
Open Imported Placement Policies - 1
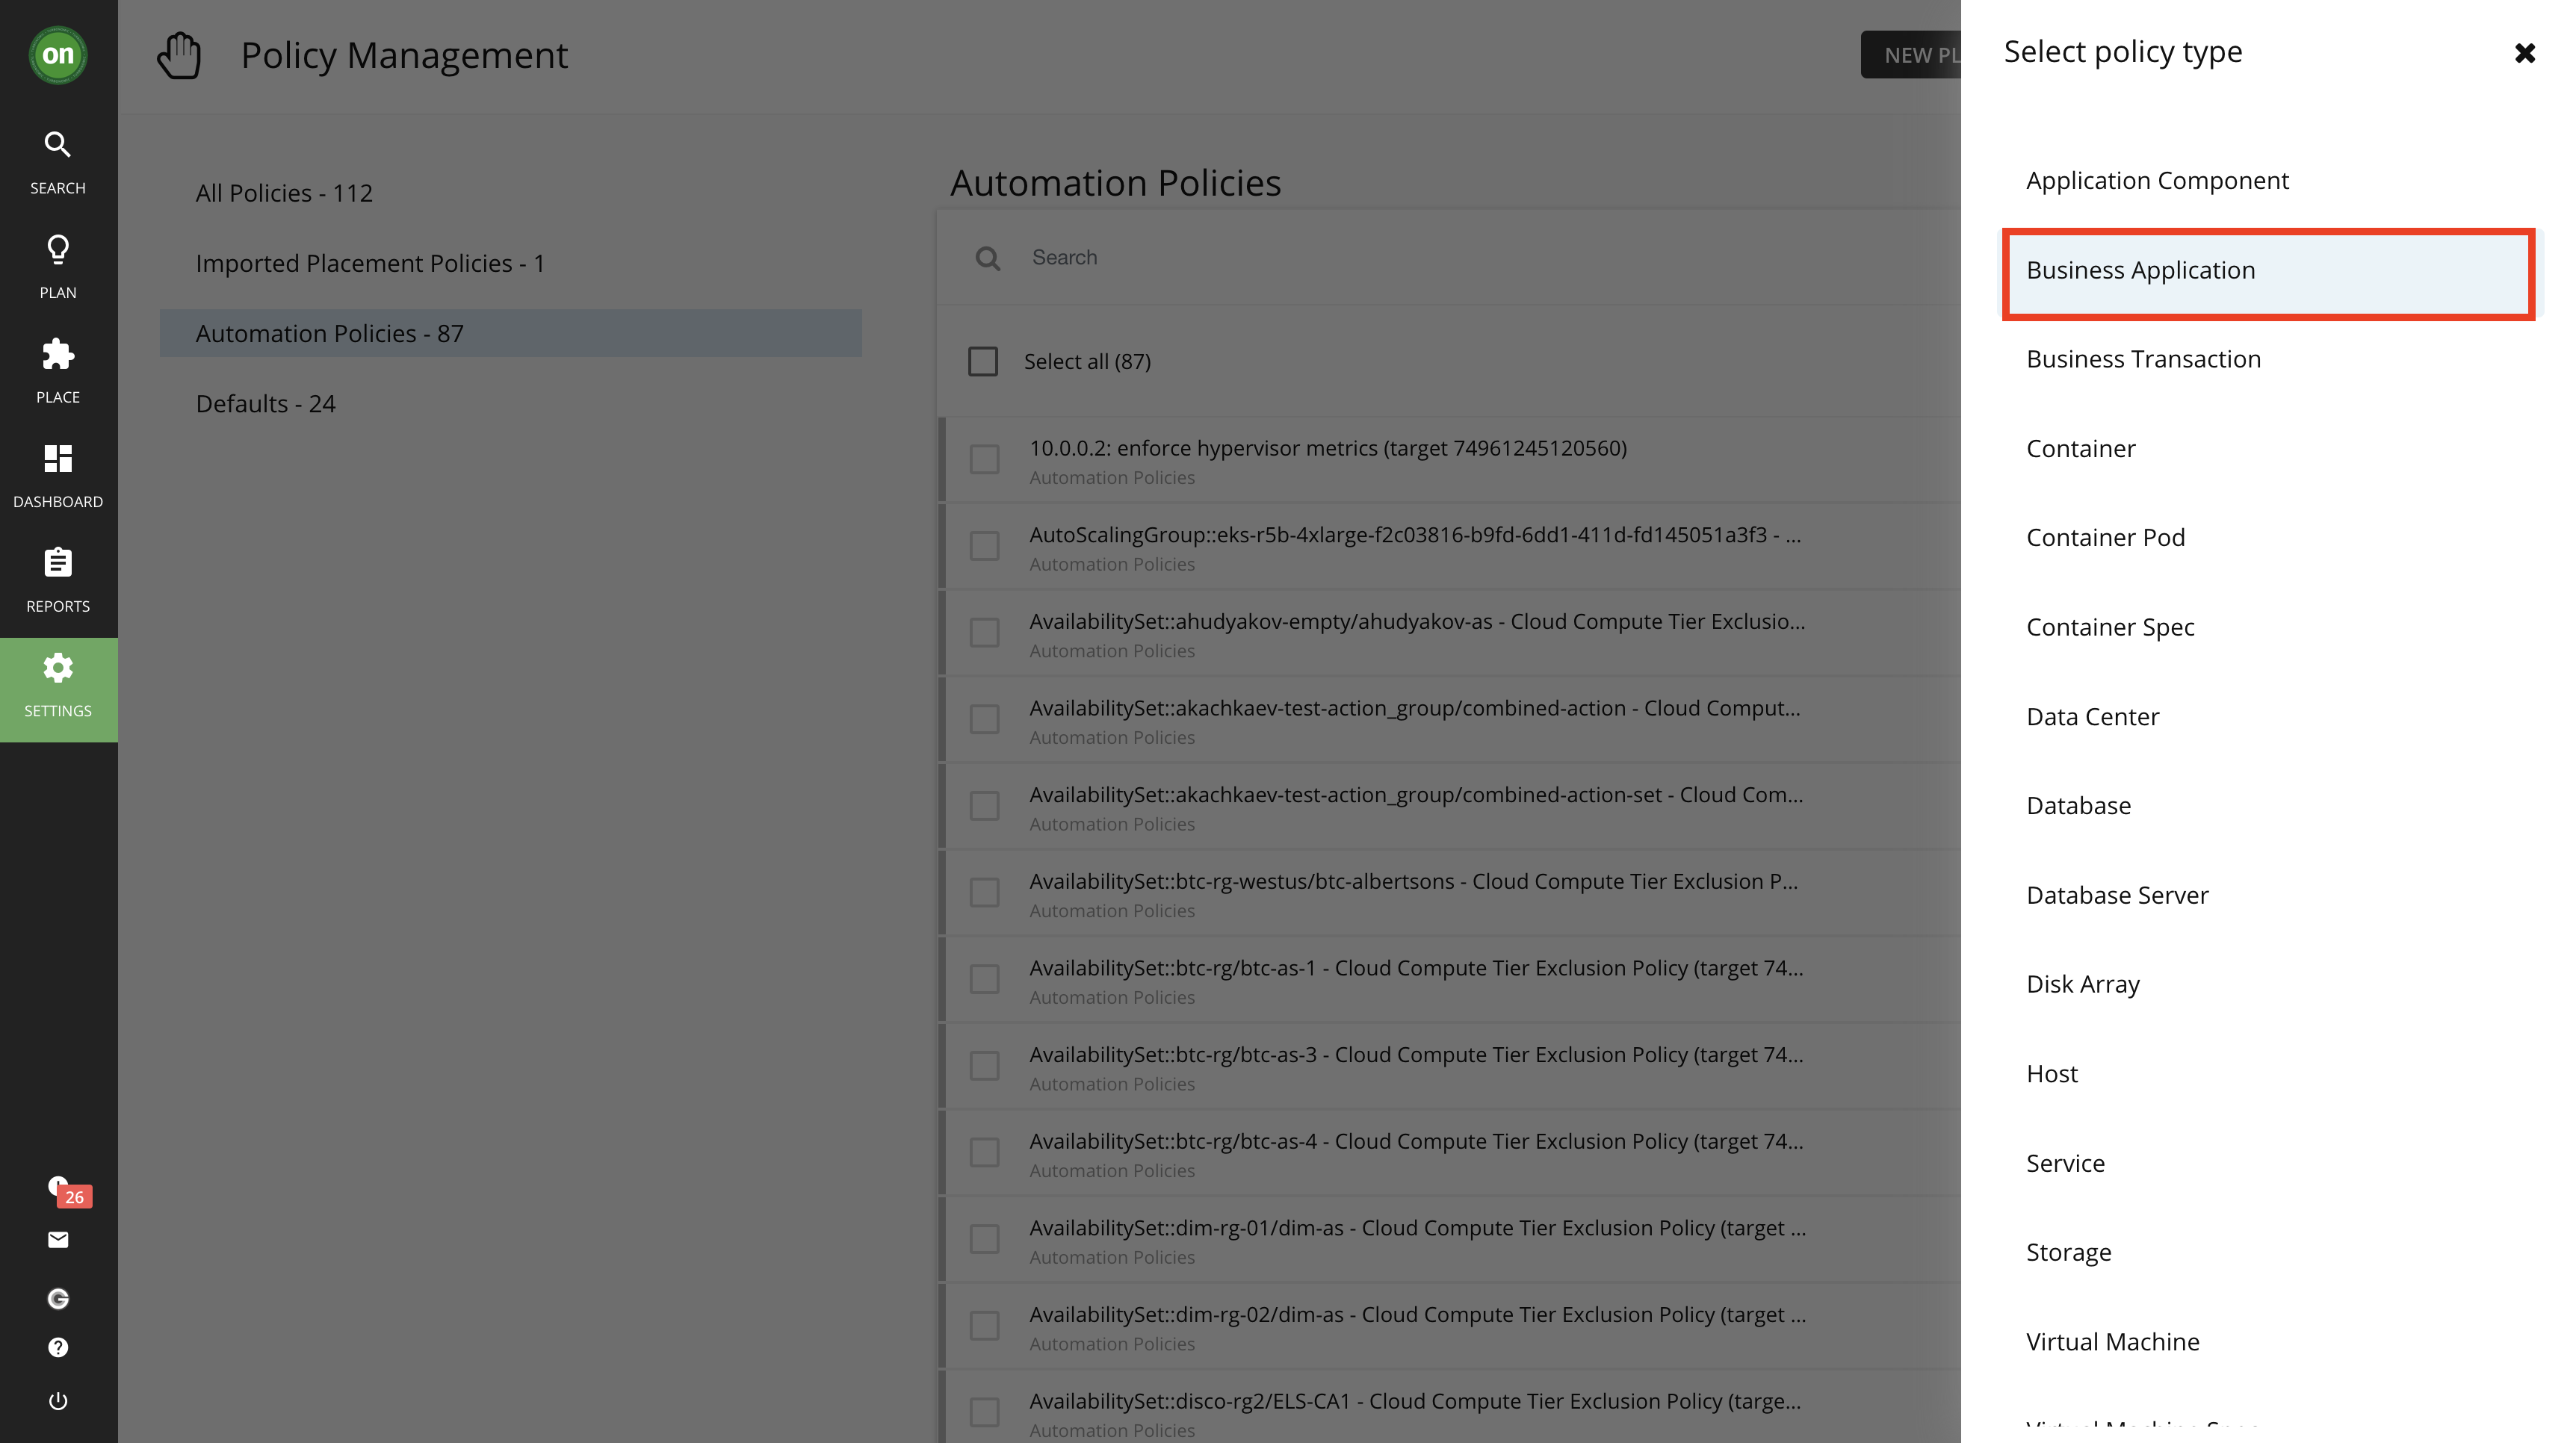(370, 263)
